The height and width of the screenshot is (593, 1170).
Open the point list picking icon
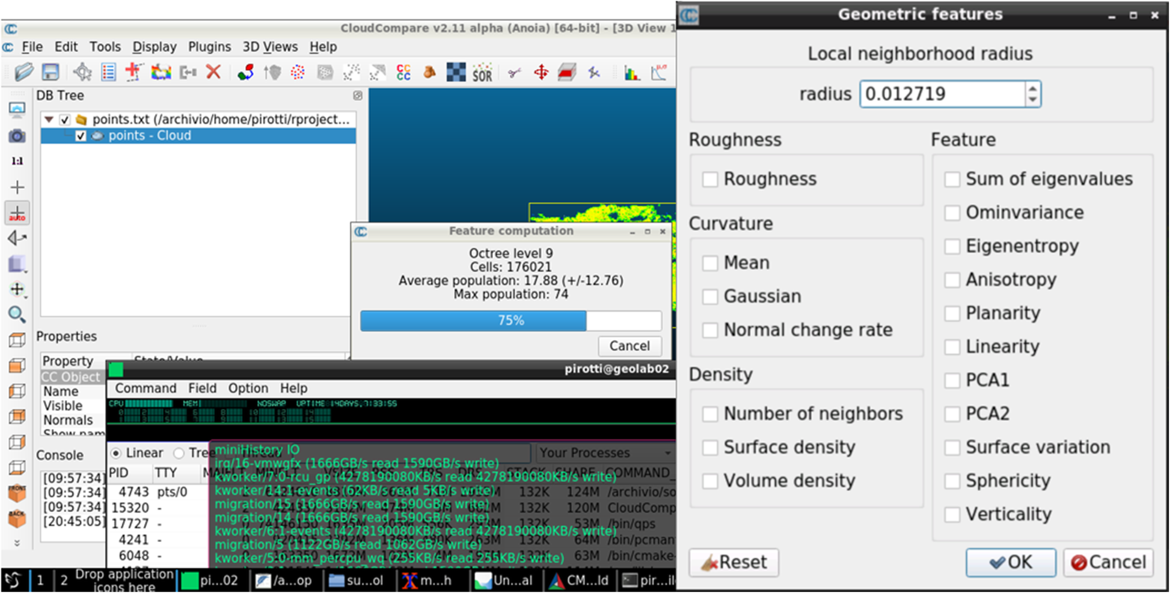click(x=108, y=73)
